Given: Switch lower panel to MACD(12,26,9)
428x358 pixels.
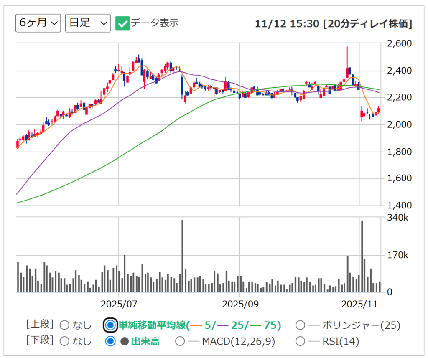Looking at the screenshot, I should (180, 341).
